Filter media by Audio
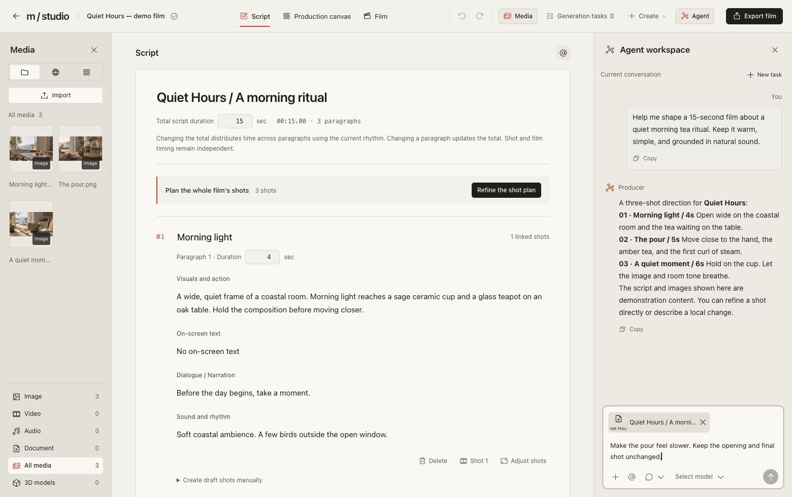Image resolution: width=792 pixels, height=497 pixels. click(x=55, y=431)
